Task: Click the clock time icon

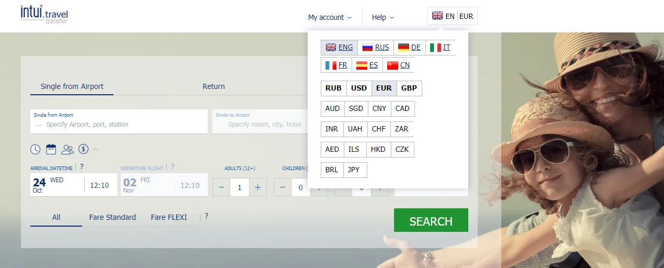Action: click(x=35, y=149)
